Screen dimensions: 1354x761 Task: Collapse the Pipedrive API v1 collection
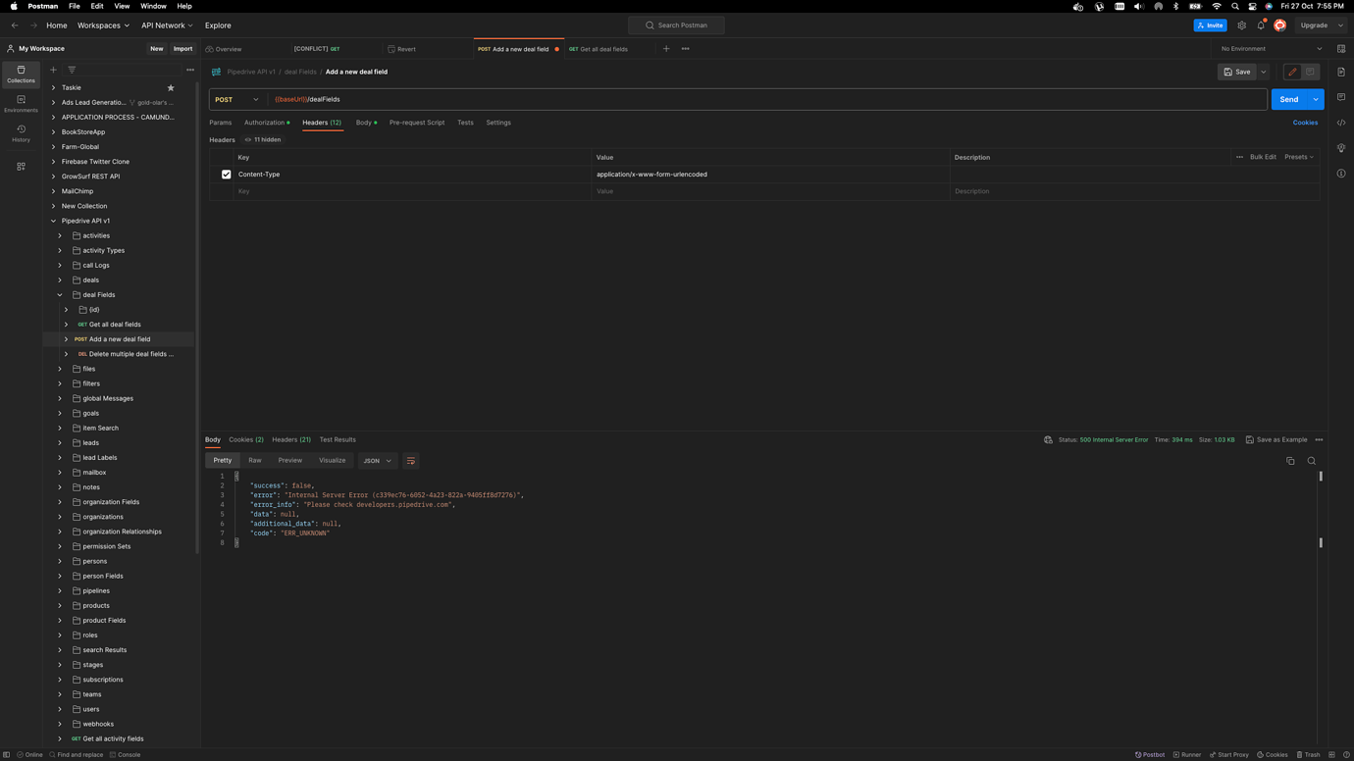point(53,221)
